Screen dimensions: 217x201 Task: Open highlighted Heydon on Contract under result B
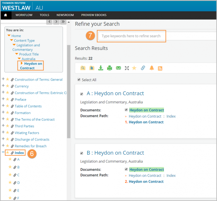coord(147,170)
